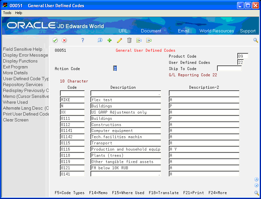Click the Action Code input field
This screenshot has height=199, width=261.
coord(115,68)
